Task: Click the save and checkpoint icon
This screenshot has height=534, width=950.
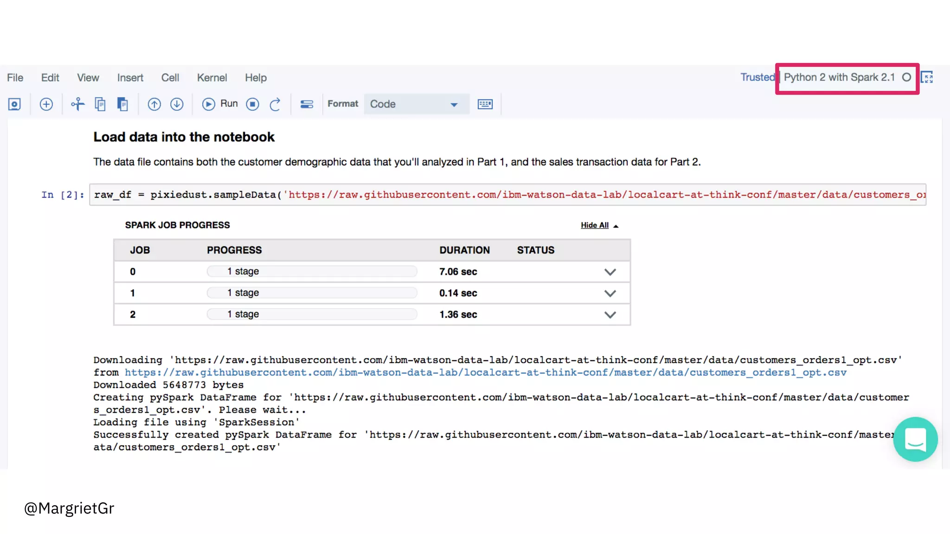Action: coord(14,104)
